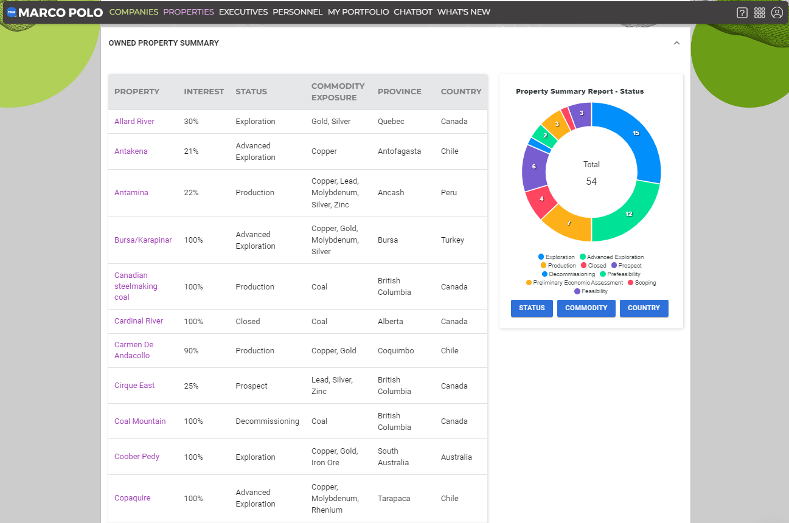The width and height of the screenshot is (789, 523).
Task: Click the Country column header
Action: [461, 92]
